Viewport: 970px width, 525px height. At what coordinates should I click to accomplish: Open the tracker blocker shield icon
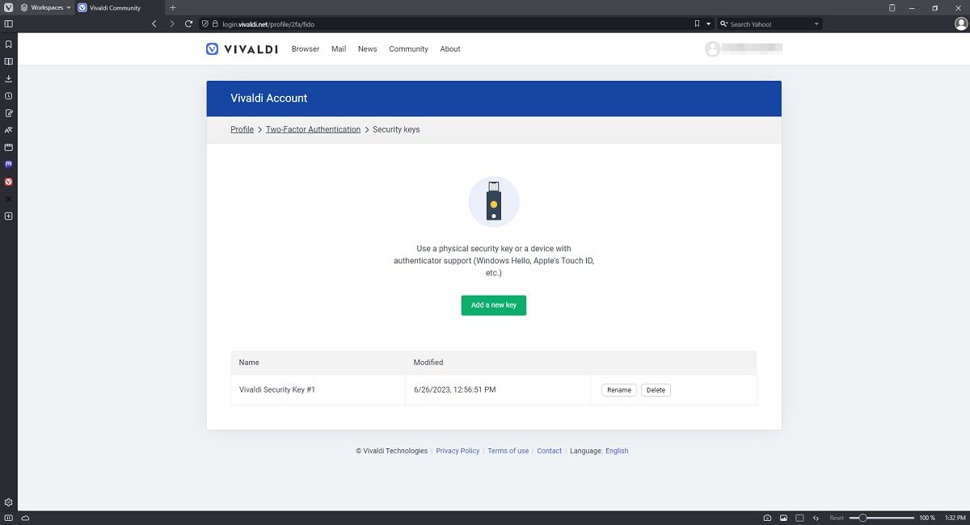[205, 24]
